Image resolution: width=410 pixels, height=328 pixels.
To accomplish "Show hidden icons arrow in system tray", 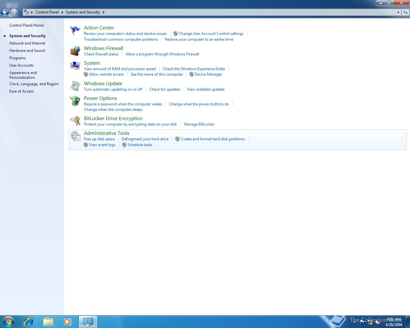I will (x=355, y=323).
